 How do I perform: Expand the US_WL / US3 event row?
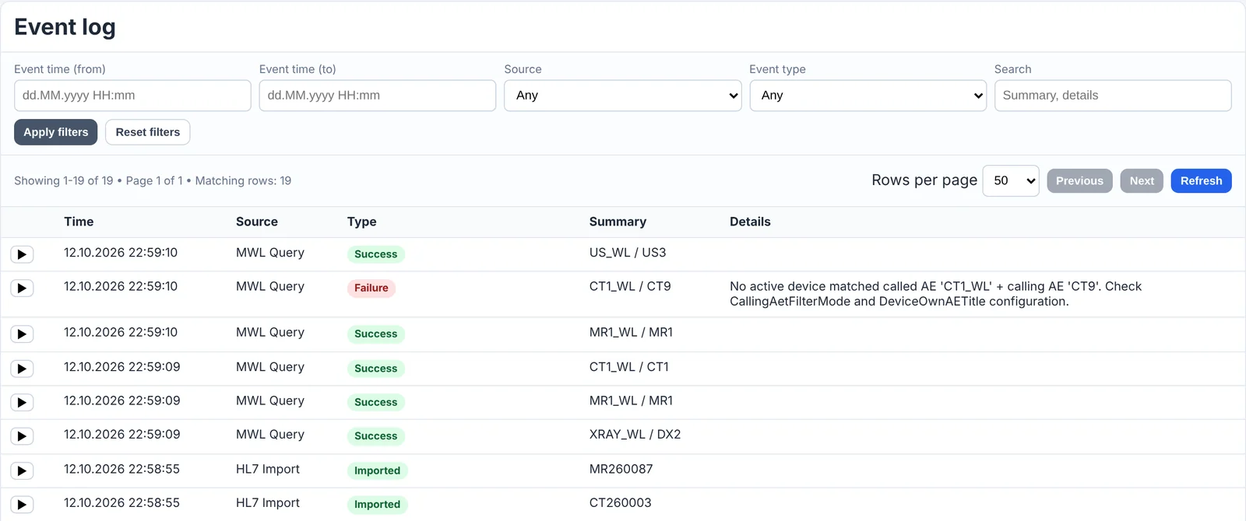[x=22, y=254]
